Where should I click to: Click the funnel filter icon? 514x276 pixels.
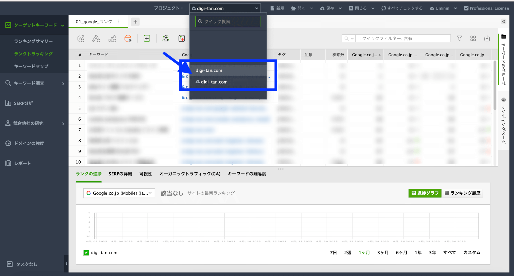[x=459, y=38]
